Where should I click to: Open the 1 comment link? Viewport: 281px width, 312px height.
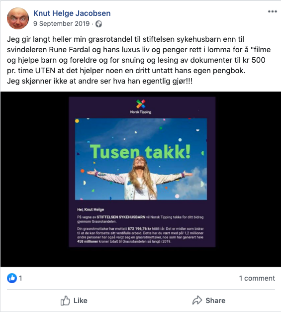pos(257,278)
